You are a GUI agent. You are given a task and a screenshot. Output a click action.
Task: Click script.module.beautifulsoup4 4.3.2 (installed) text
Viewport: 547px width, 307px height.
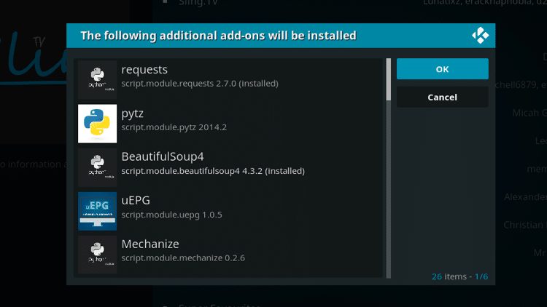[213, 171]
